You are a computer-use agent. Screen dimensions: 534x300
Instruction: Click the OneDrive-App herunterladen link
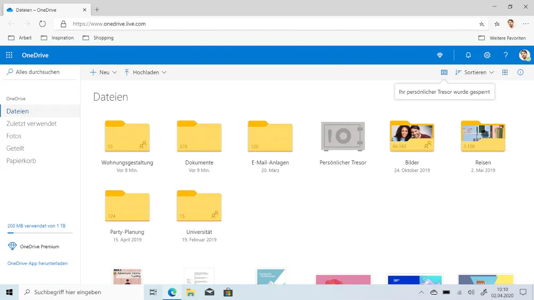pyautogui.click(x=37, y=263)
